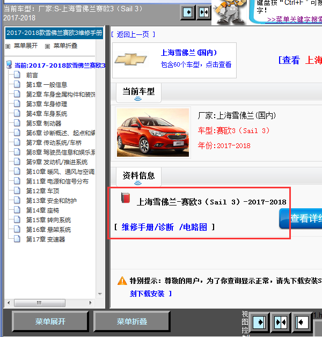Open 第2章 车身金属构件和装饰 chapter
The height and width of the screenshot is (337, 322).
[x=61, y=94]
